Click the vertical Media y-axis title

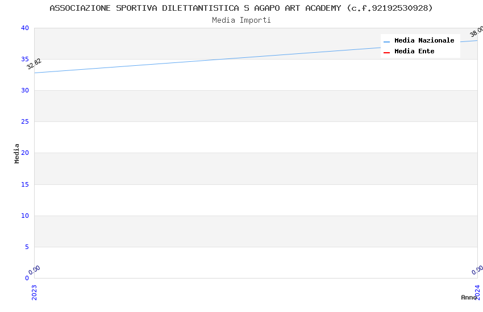(17, 153)
